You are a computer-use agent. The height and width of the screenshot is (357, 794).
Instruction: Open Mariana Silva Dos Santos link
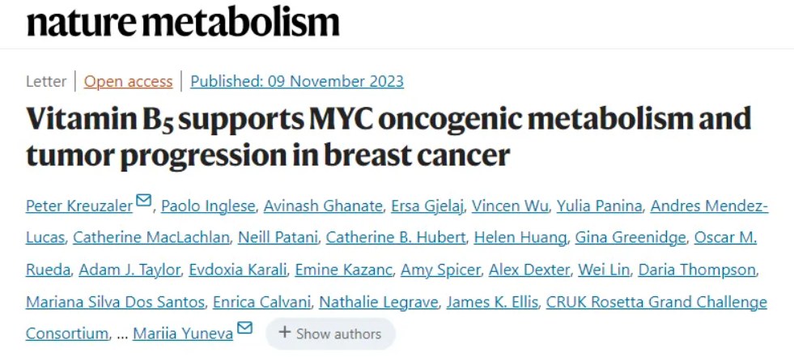[115, 302]
